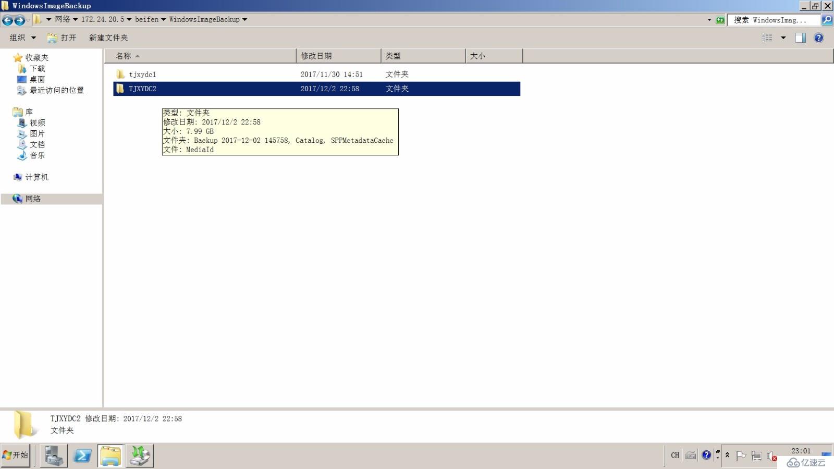Click the tjxydc1 folder icon

point(120,74)
